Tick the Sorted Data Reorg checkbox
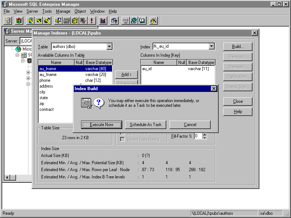Screen dimensions: 291x218 (x=123, y=140)
